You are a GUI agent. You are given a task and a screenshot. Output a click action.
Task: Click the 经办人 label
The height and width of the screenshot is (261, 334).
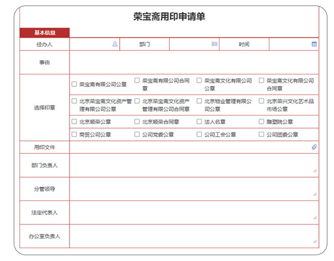click(x=45, y=44)
